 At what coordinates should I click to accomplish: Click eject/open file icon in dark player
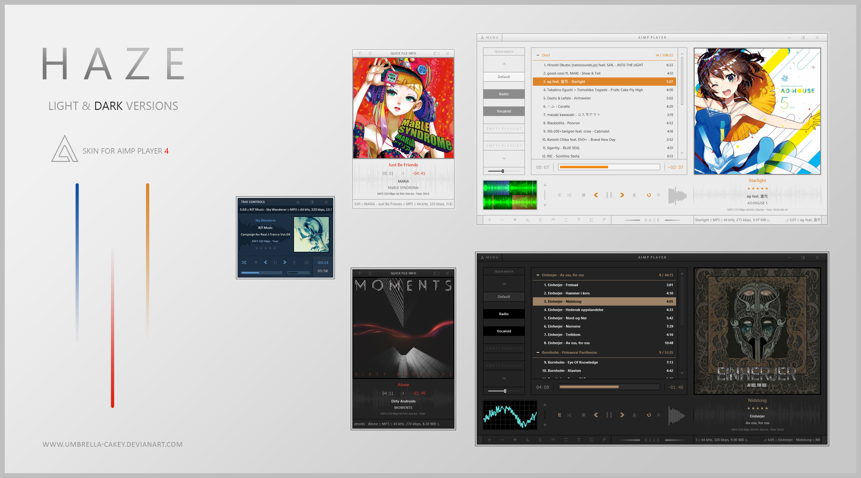click(x=634, y=415)
